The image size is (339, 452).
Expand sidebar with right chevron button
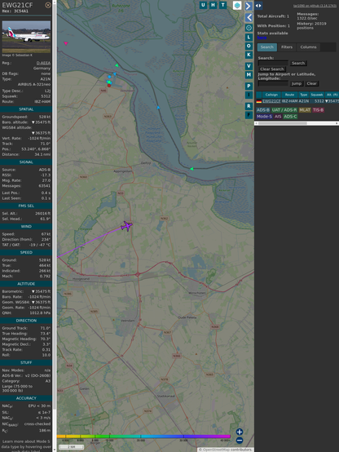(249, 6)
